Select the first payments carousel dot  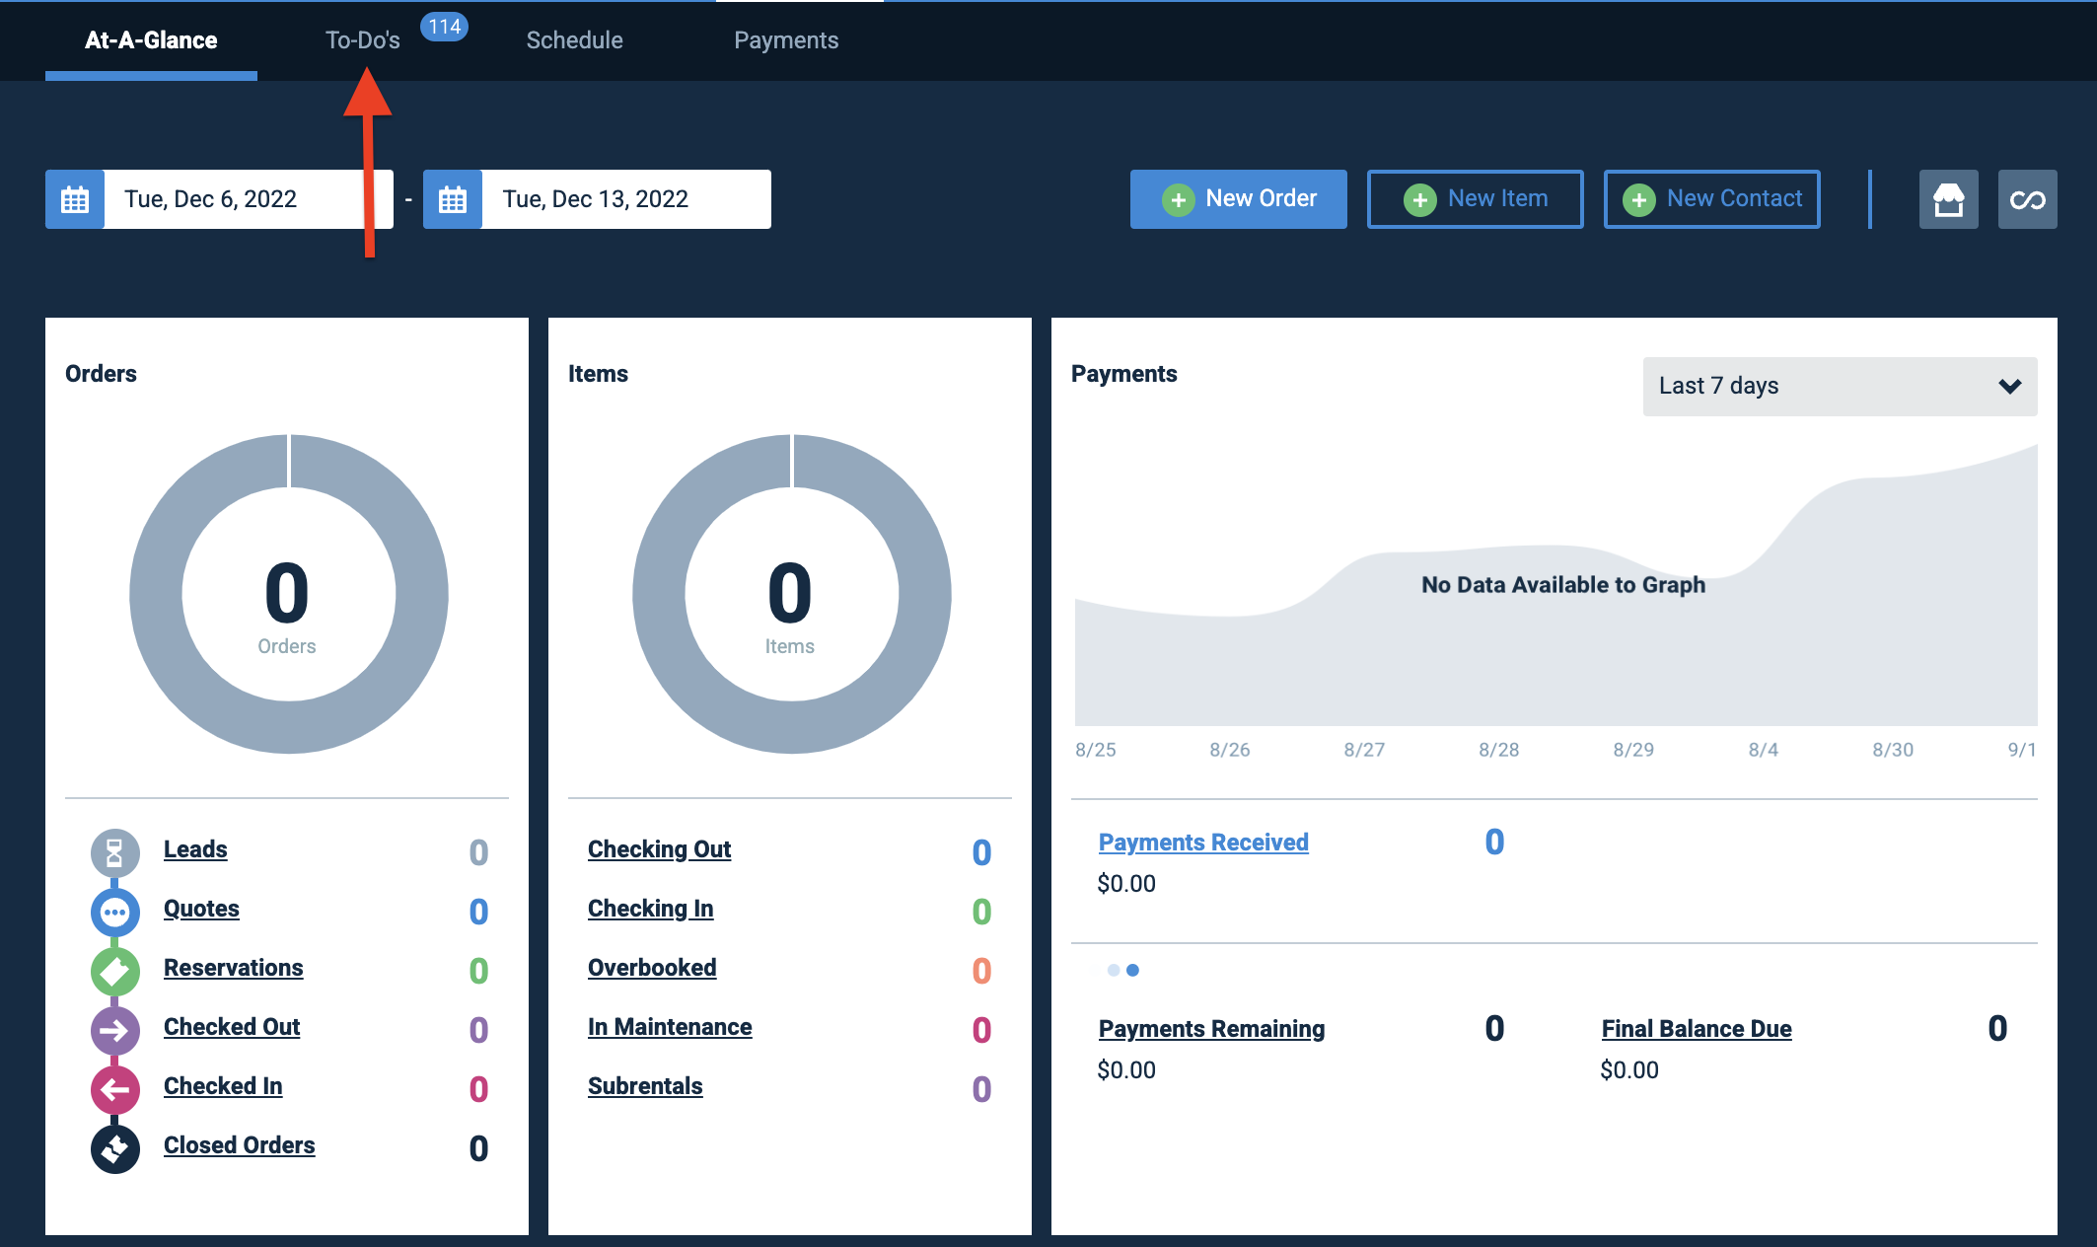pyautogui.click(x=1114, y=971)
